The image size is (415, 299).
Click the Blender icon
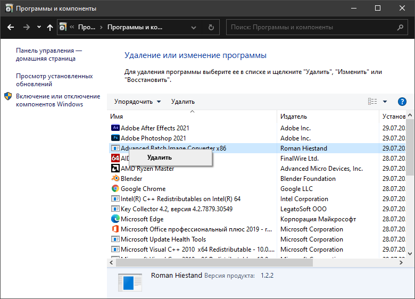point(115,178)
